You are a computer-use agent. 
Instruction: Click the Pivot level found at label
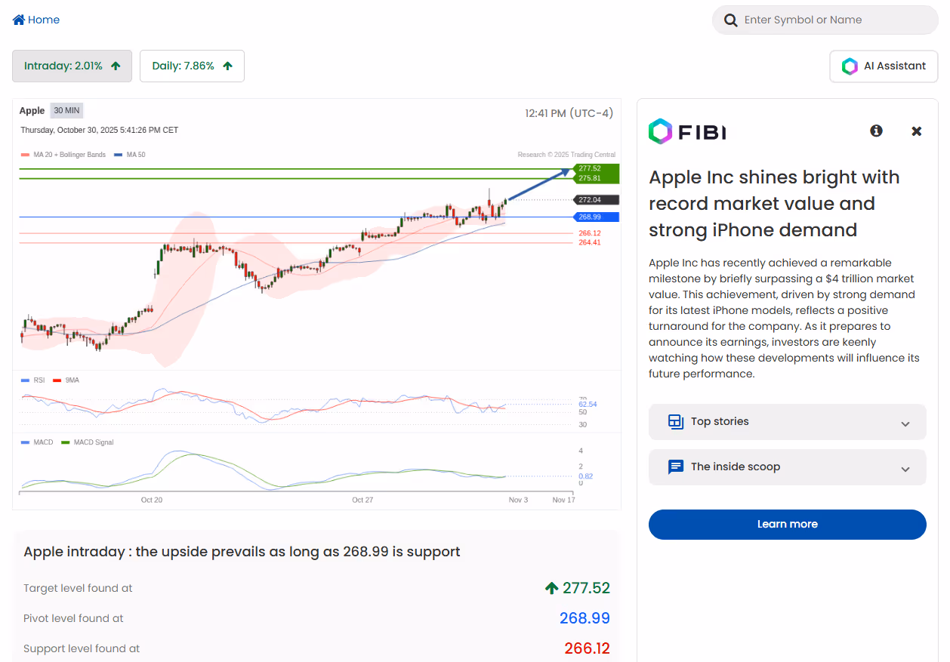click(x=73, y=618)
